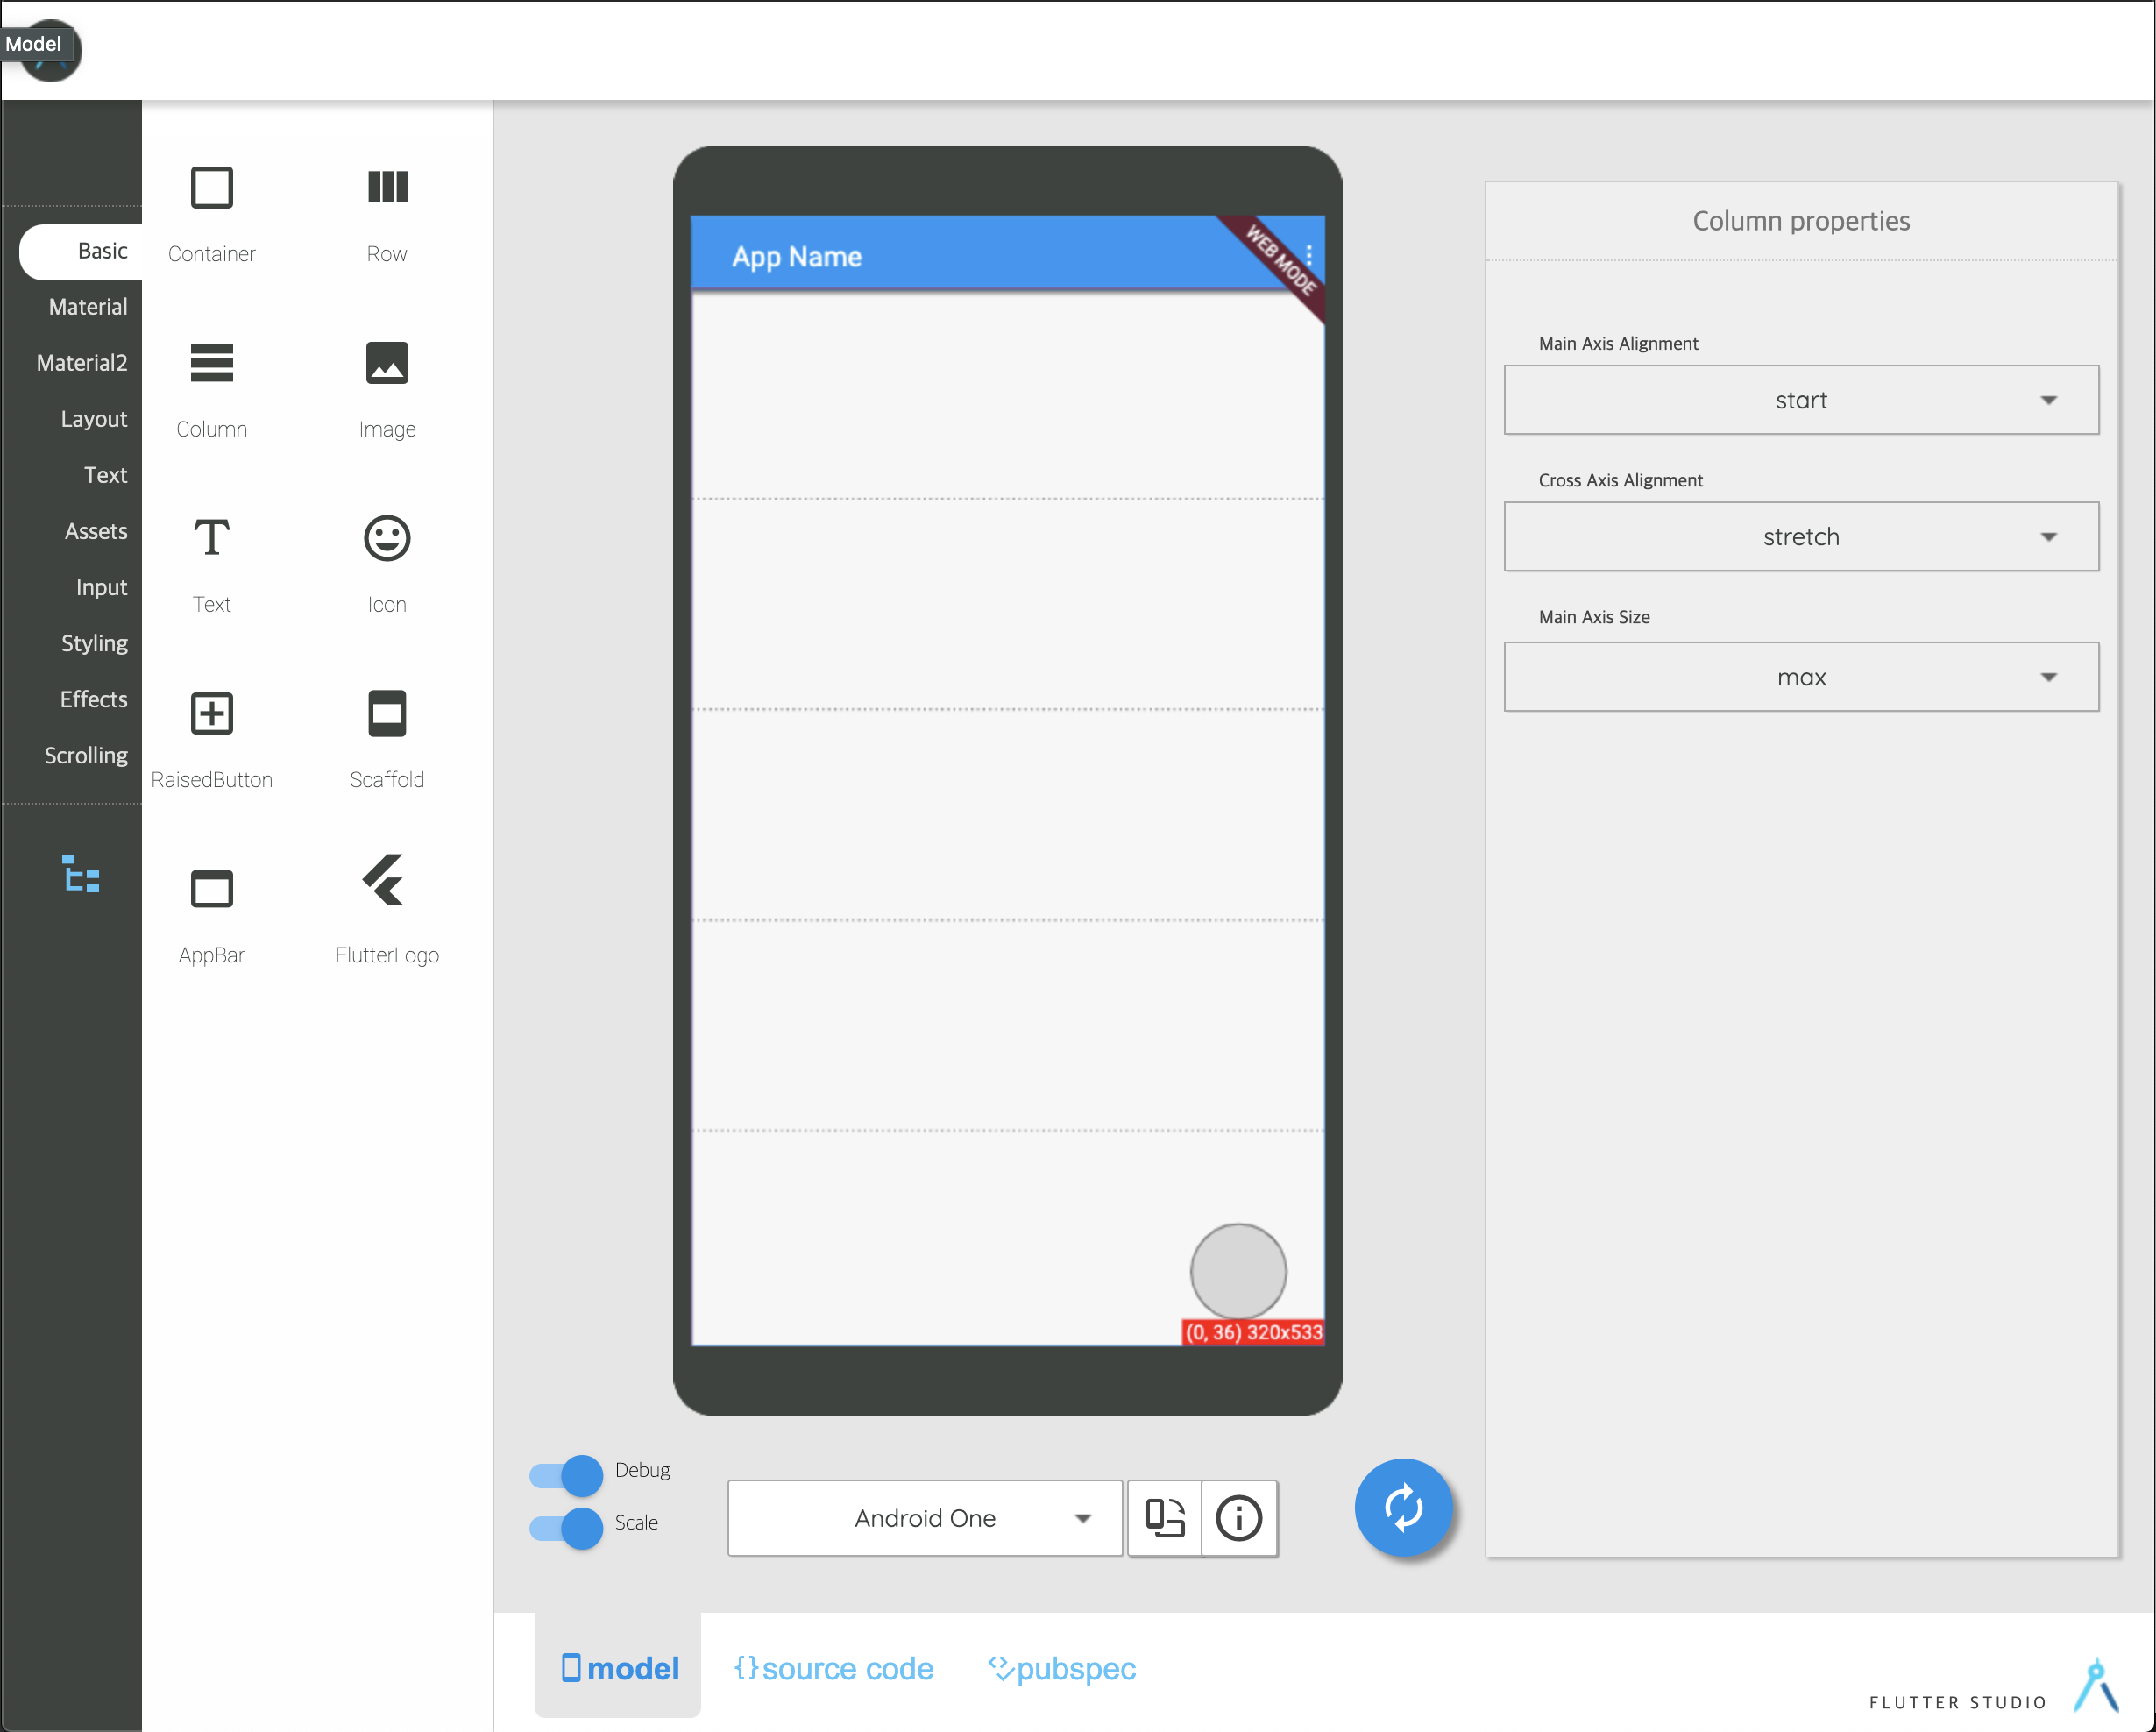
Task: Click the rotate device orientation icon
Action: 1164,1518
